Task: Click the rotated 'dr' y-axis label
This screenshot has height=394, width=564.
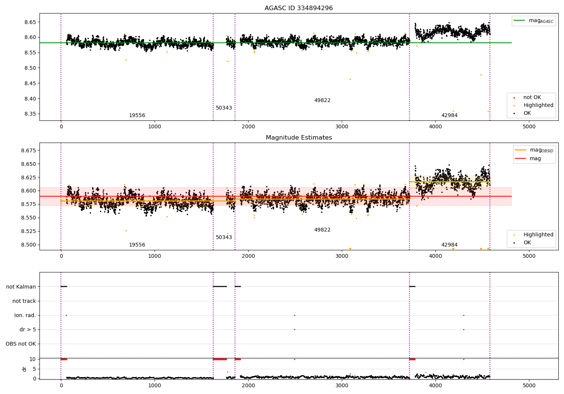Action: pyautogui.click(x=24, y=369)
